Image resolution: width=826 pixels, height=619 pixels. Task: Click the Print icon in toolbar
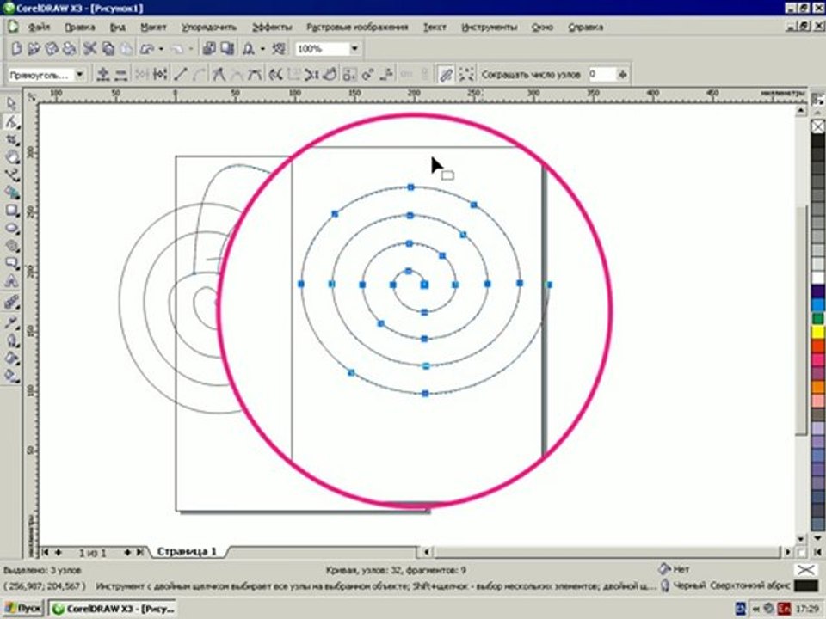click(69, 49)
